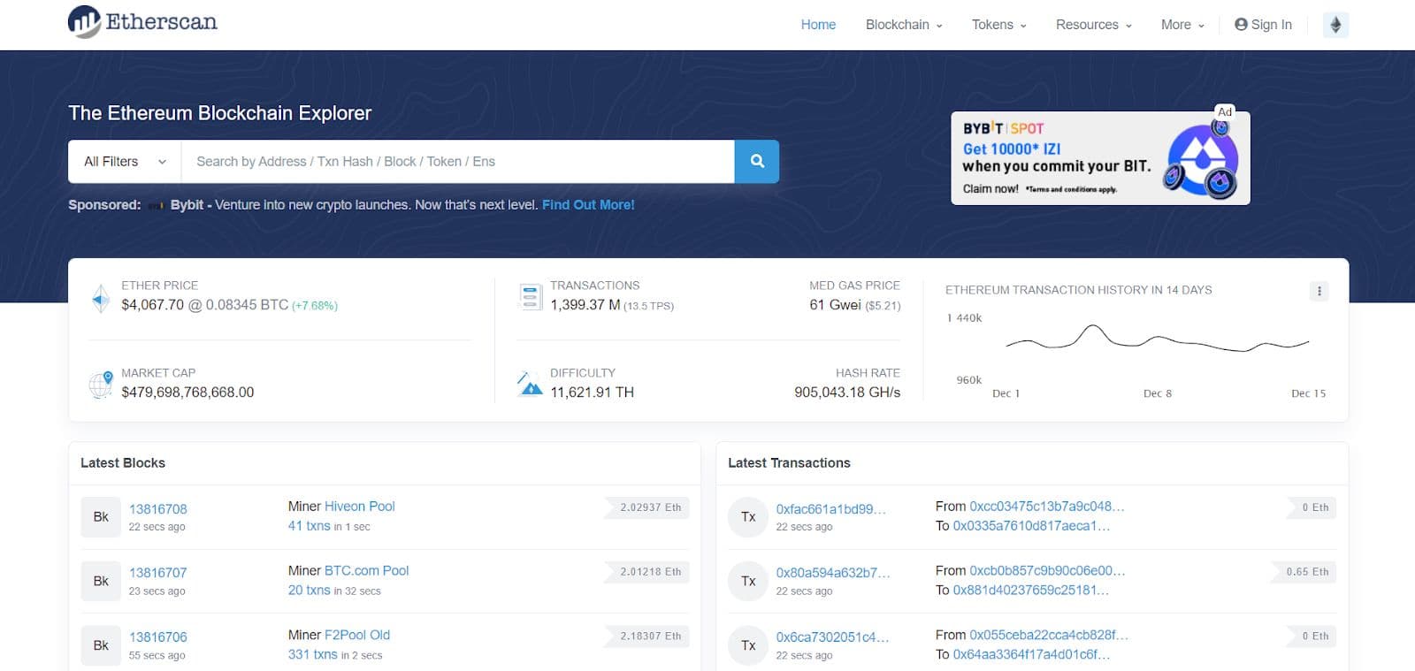The width and height of the screenshot is (1415, 671).
Task: Click the search by address input field
Action: click(x=457, y=162)
